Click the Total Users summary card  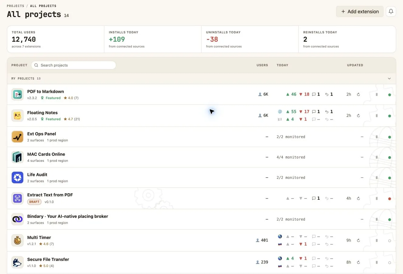56,39
